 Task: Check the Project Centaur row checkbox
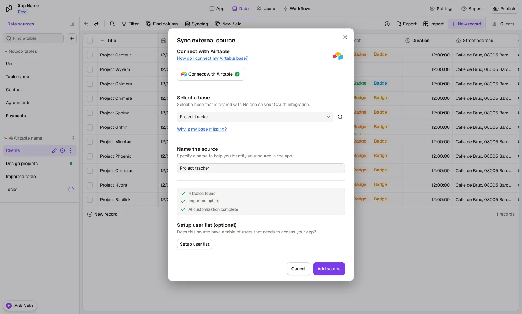pyautogui.click(x=90, y=55)
